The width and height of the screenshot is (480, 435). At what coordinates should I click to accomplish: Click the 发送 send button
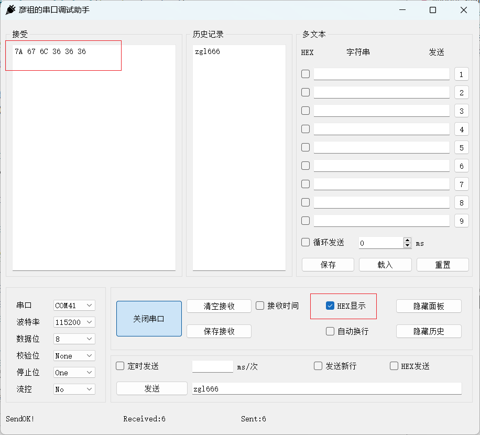click(152, 388)
